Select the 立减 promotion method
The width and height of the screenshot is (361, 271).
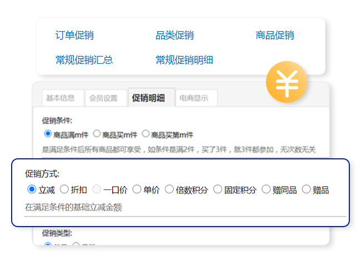point(32,189)
